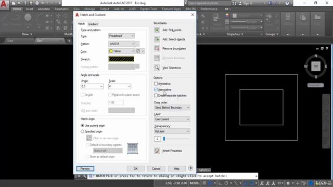The width and height of the screenshot is (333, 187).
Task: Click the new drawing tab plus icon
Action: (69, 41)
